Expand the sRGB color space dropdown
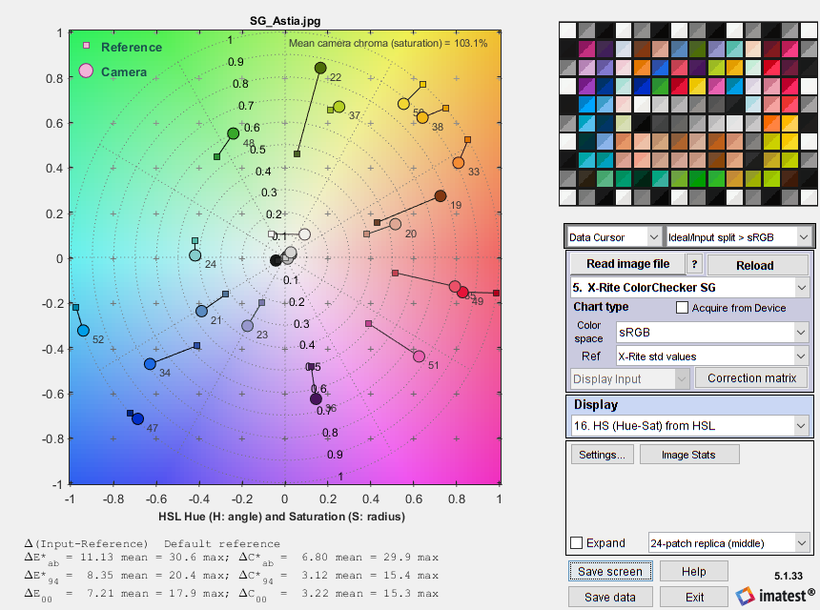 (711, 333)
